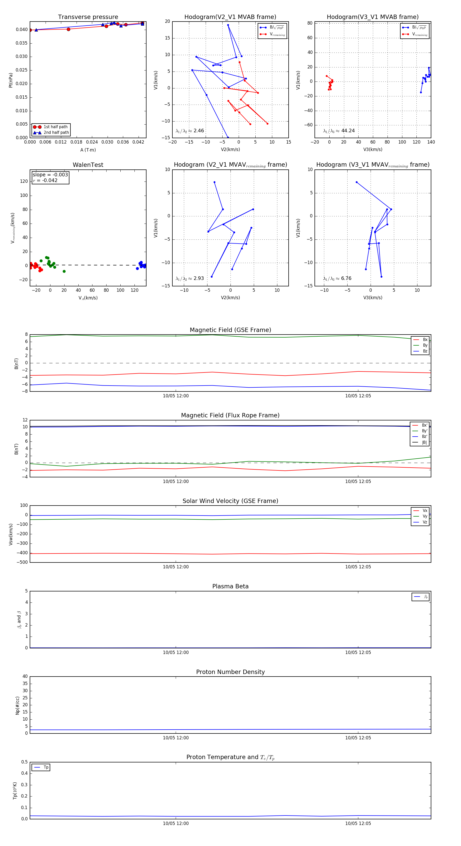
Task: Click the "Tp" legend entry in the temperature plot
Action: [x=41, y=768]
